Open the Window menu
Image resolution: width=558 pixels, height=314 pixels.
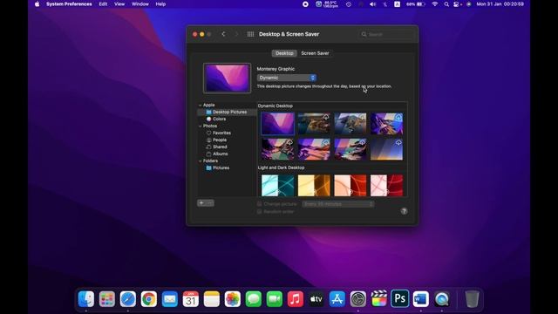tap(140, 4)
